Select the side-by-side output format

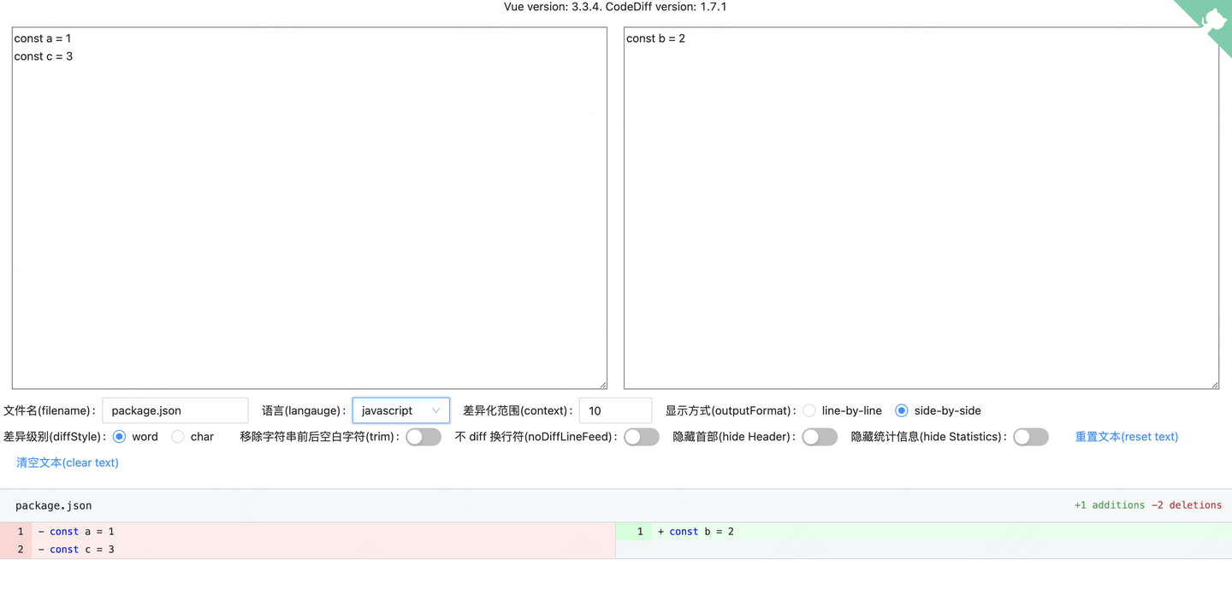pos(901,410)
